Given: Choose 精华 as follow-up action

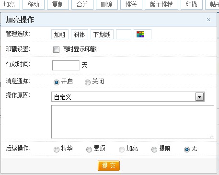Looking at the screenshot, I should [57, 150].
